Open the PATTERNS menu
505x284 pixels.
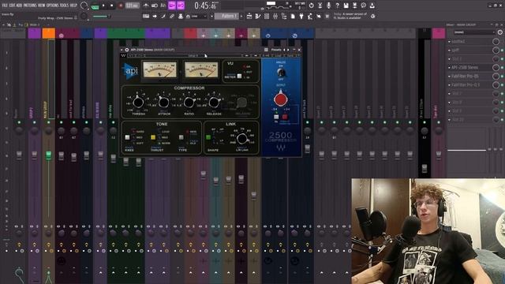(30, 6)
